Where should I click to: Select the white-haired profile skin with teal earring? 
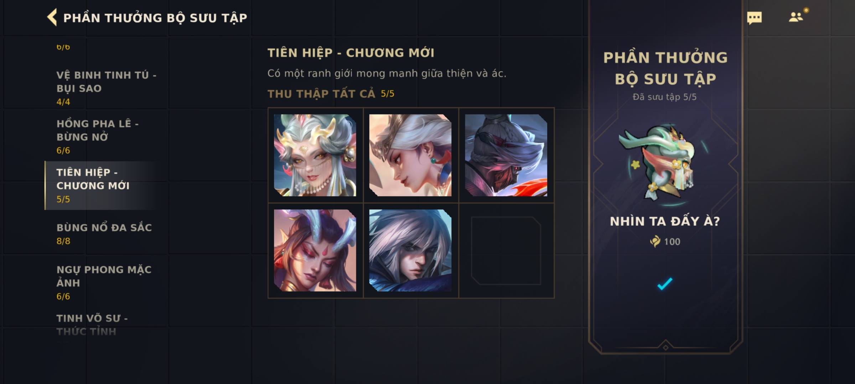tap(410, 155)
